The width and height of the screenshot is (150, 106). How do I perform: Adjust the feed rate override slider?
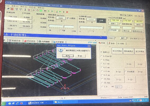(63, 26)
